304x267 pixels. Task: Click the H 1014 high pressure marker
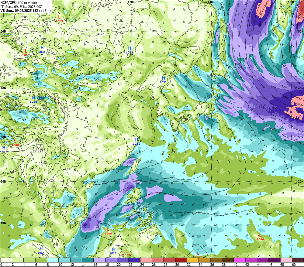(x=41, y=250)
